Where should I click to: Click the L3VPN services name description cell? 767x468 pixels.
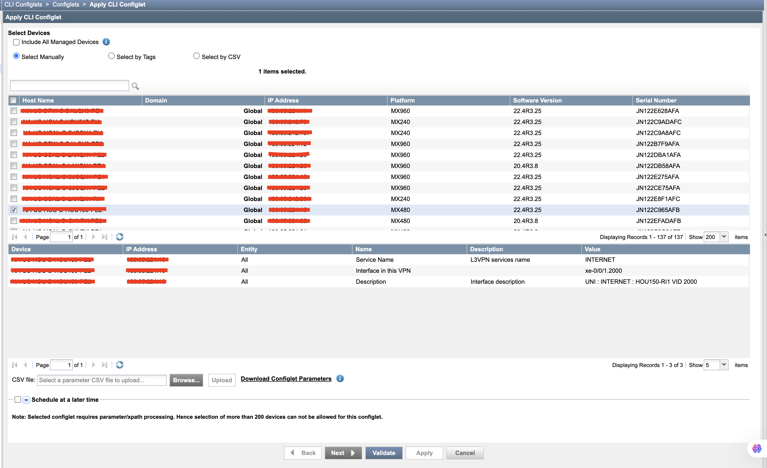point(500,260)
